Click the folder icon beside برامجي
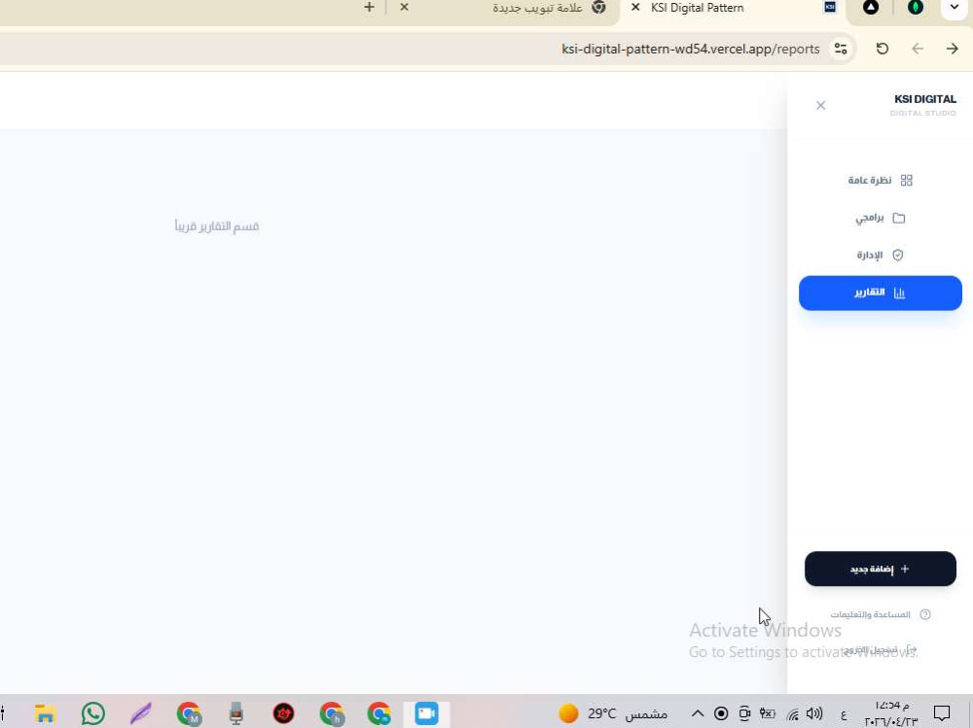The height and width of the screenshot is (728, 973). [x=898, y=218]
